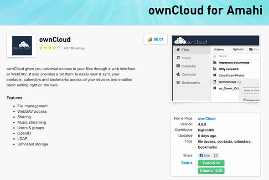This screenshot has width=269, height=180.
Task: Click the Features heading
Action: [x=15, y=98]
